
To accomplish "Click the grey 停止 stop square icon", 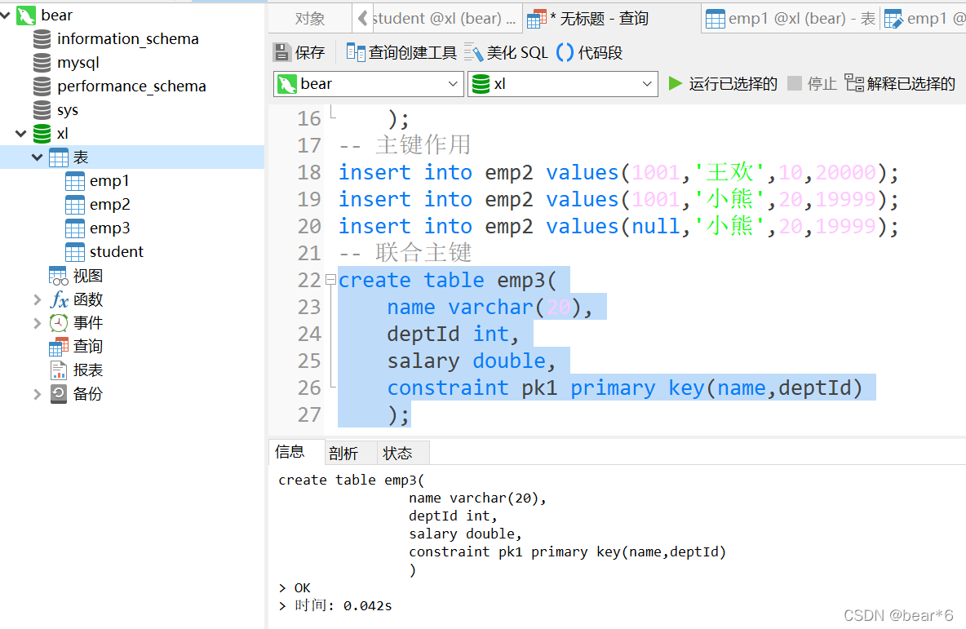I will pos(795,83).
